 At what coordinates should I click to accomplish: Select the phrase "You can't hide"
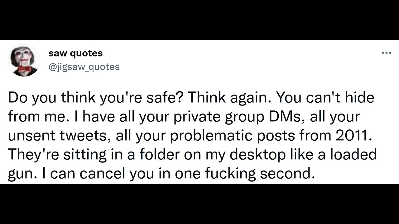[x=325, y=98]
